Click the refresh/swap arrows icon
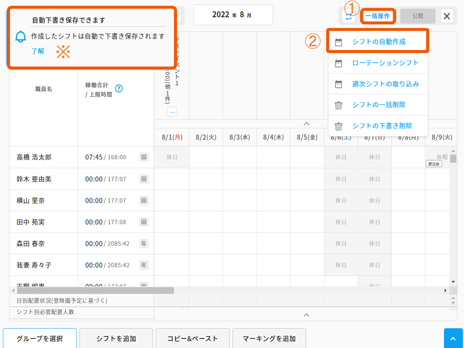This screenshot has width=464, height=348. click(349, 16)
